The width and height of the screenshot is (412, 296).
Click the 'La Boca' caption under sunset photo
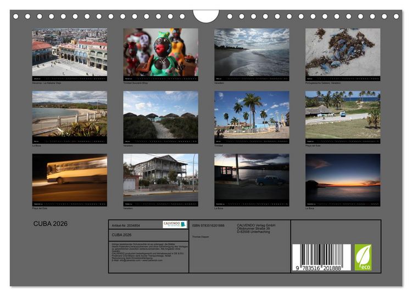pos(310,208)
